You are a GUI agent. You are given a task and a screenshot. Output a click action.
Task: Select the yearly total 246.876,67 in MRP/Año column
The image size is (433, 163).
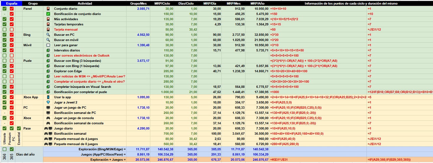[258, 159]
